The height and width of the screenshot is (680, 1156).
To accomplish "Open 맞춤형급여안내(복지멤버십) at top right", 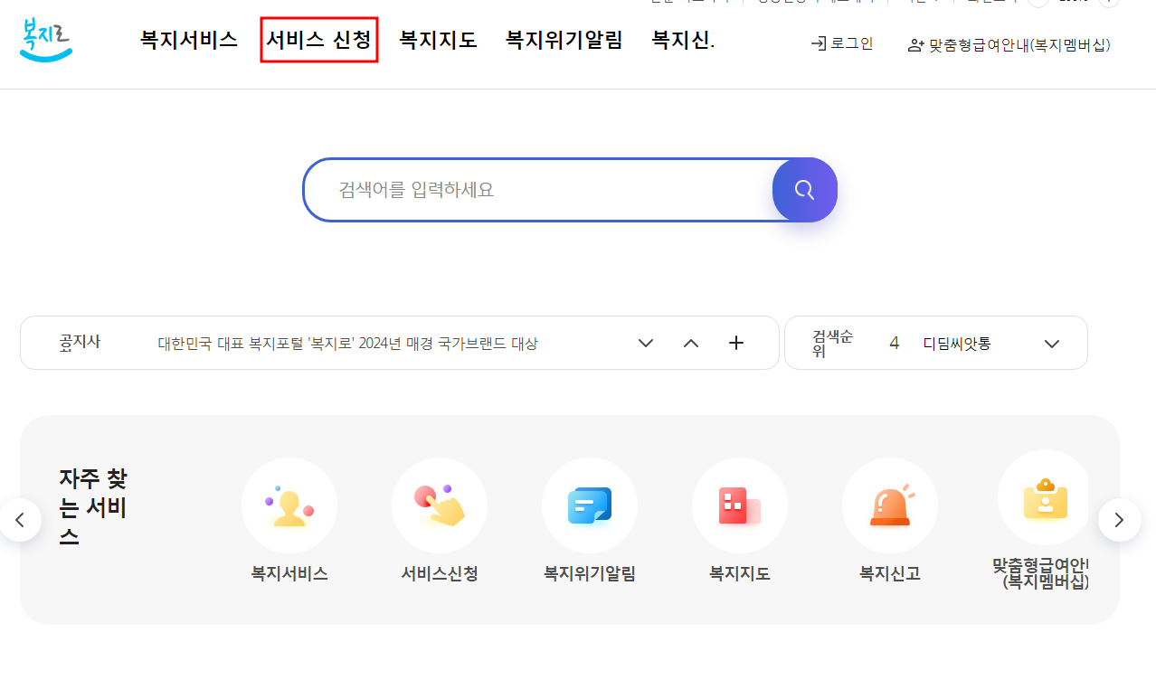I will point(1018,45).
